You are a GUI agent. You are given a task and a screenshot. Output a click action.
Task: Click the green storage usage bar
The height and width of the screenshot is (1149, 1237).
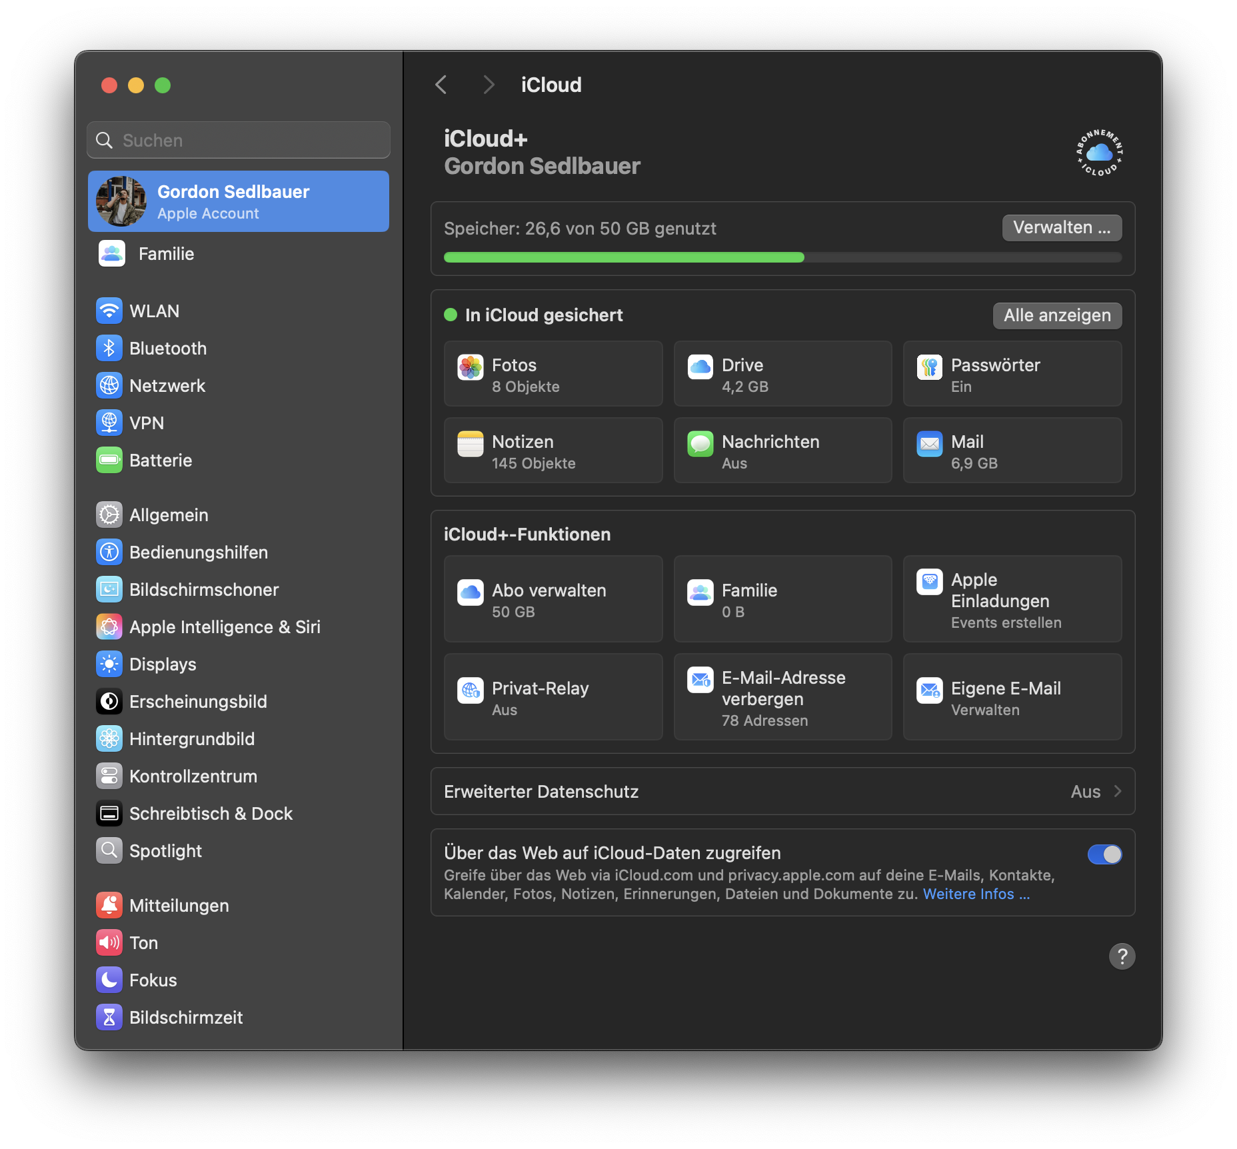click(624, 257)
